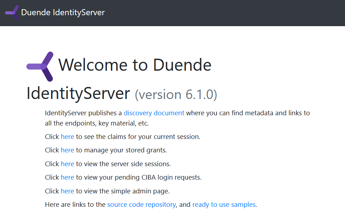Click text 'all the endpoints, key material, etc.'
345x216 pixels.
pos(97,123)
